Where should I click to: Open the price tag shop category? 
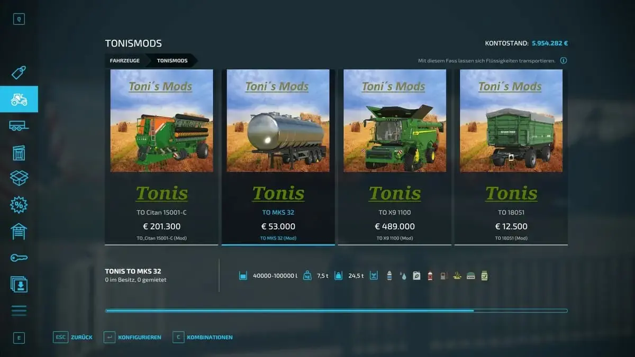[x=19, y=72]
